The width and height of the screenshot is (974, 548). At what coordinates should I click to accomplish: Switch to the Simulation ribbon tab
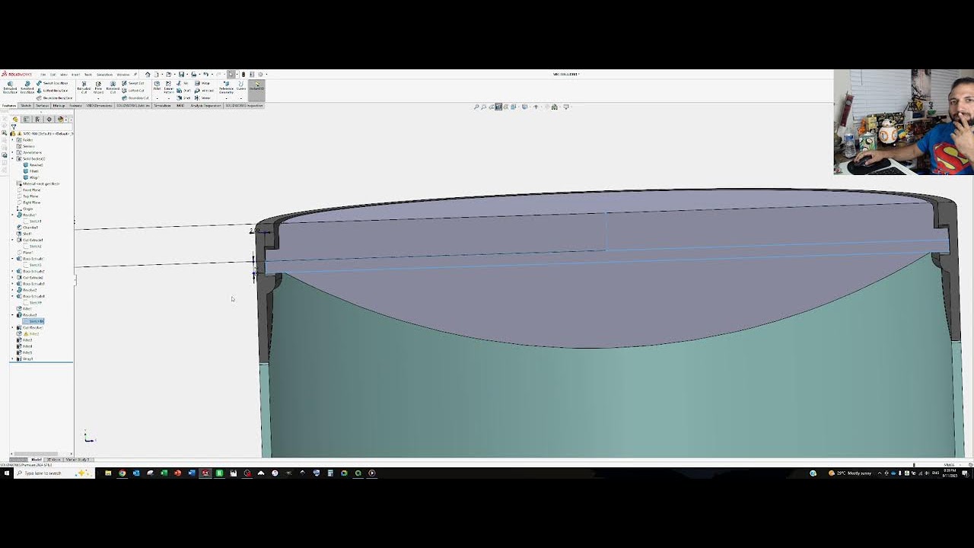[x=162, y=106]
